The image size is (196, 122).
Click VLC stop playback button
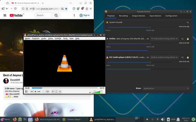point(36,91)
